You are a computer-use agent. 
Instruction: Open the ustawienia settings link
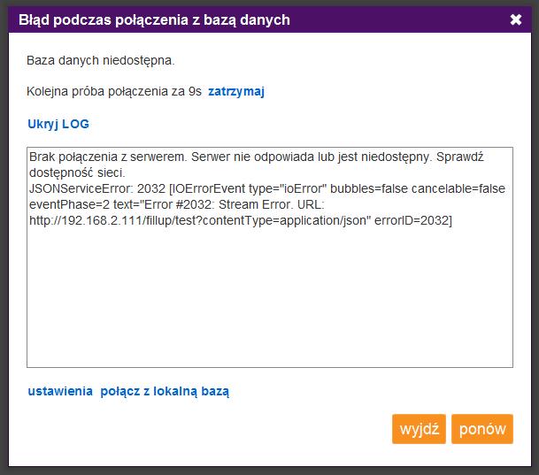pos(60,391)
